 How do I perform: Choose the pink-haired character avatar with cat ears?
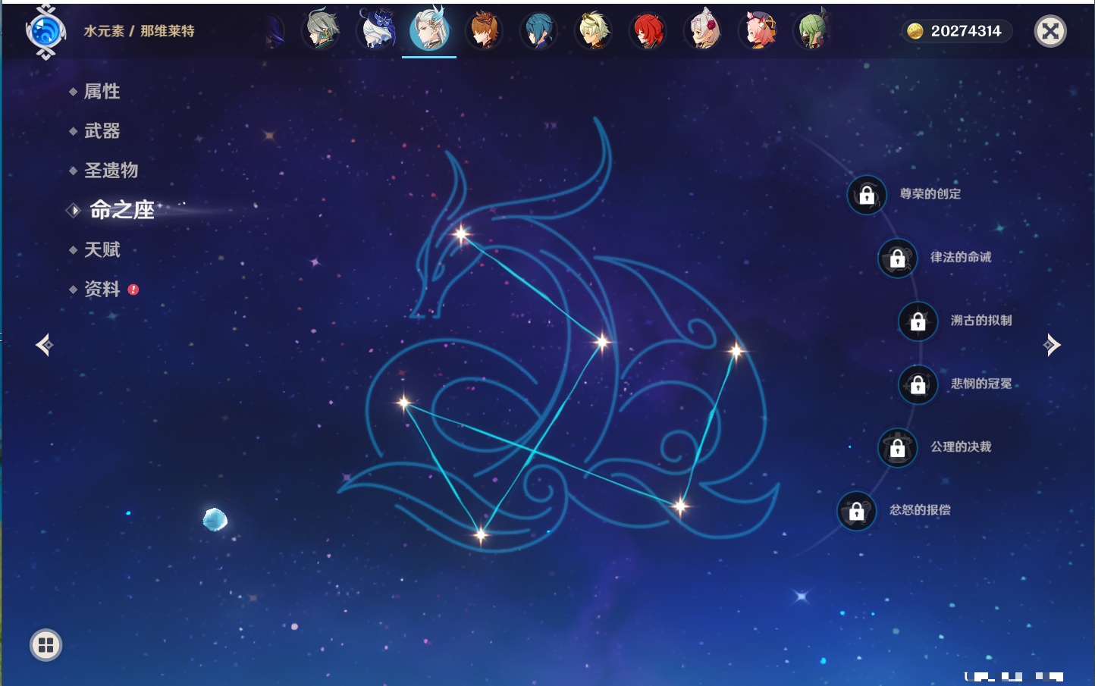click(758, 31)
